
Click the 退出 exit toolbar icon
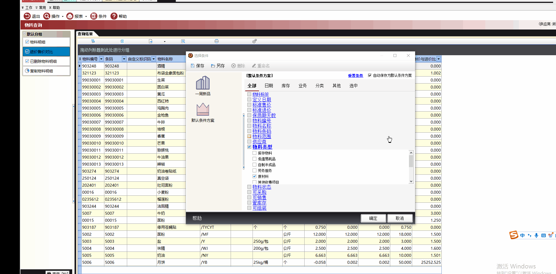(x=27, y=16)
